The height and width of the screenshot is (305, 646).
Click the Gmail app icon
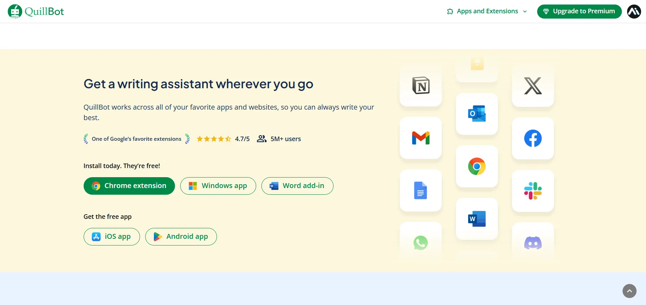click(x=421, y=138)
